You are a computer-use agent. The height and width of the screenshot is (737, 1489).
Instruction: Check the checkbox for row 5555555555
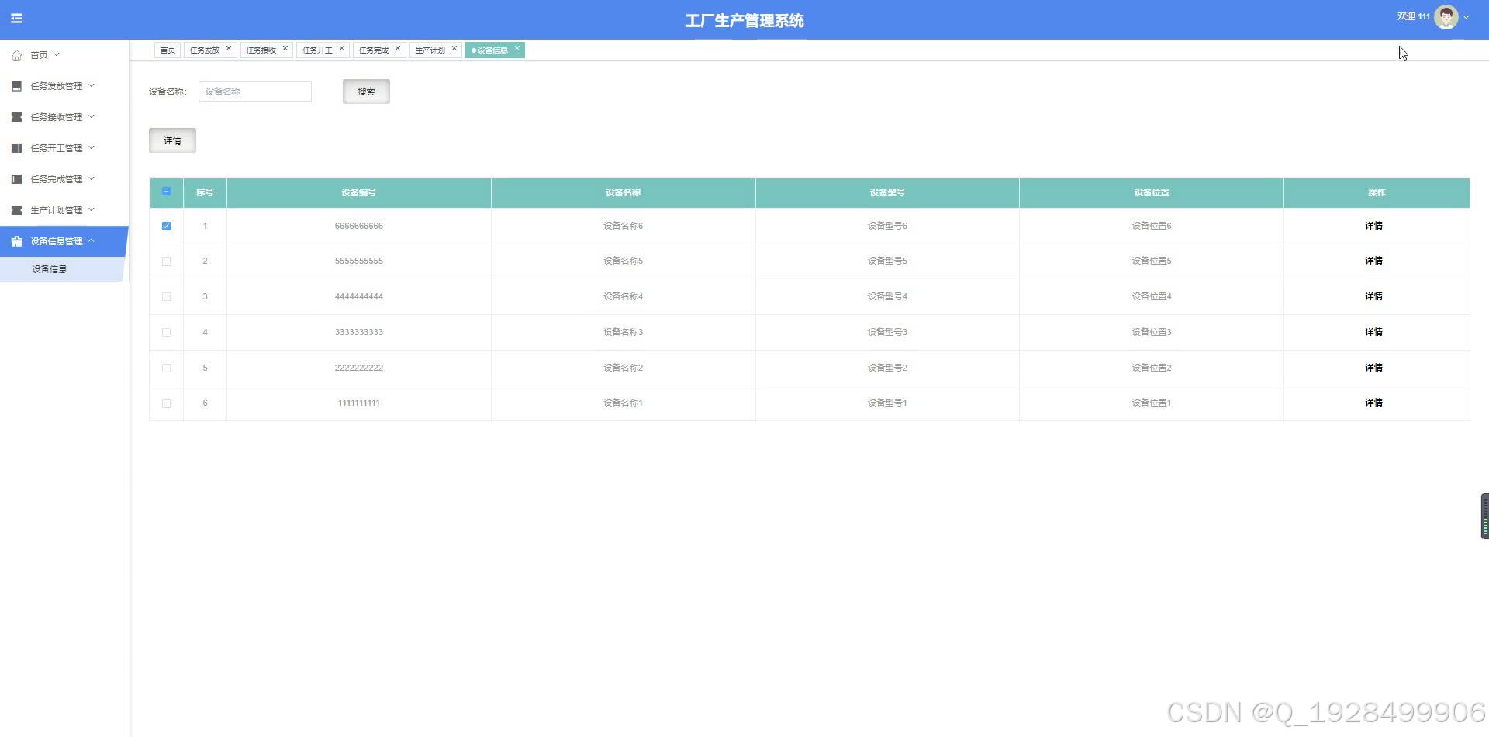pos(166,261)
